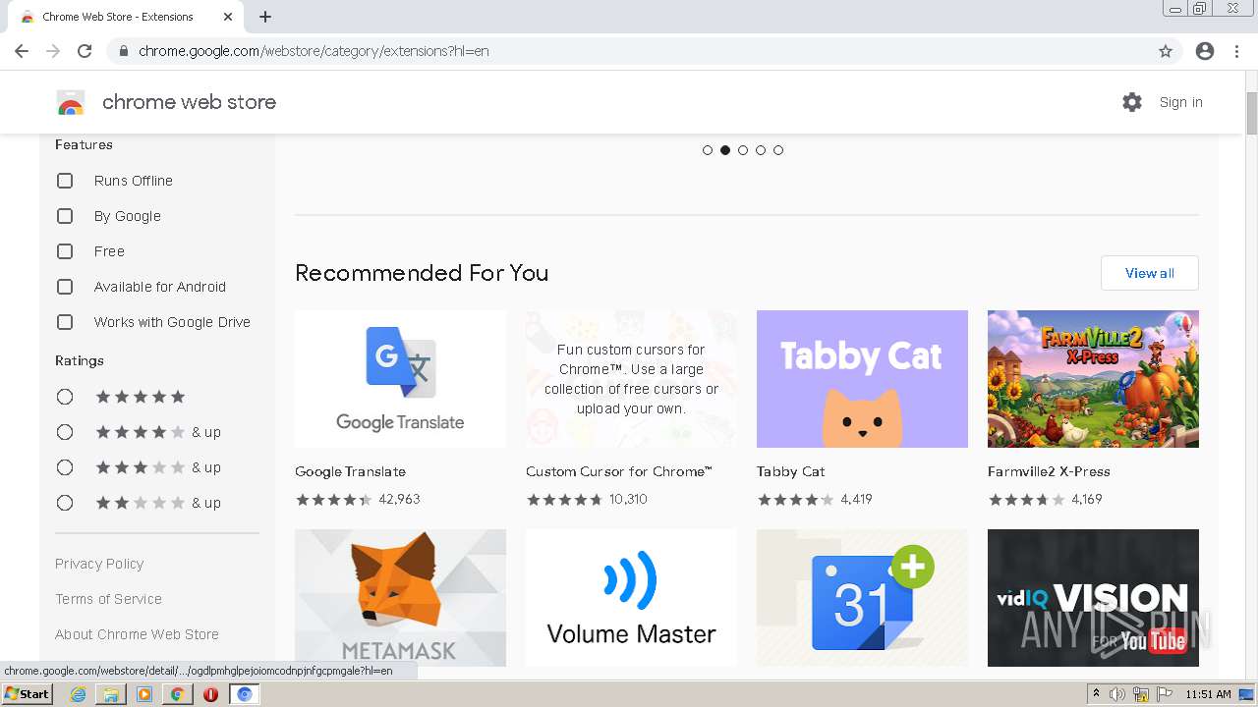Check the Free filter checkbox

[x=65, y=251]
